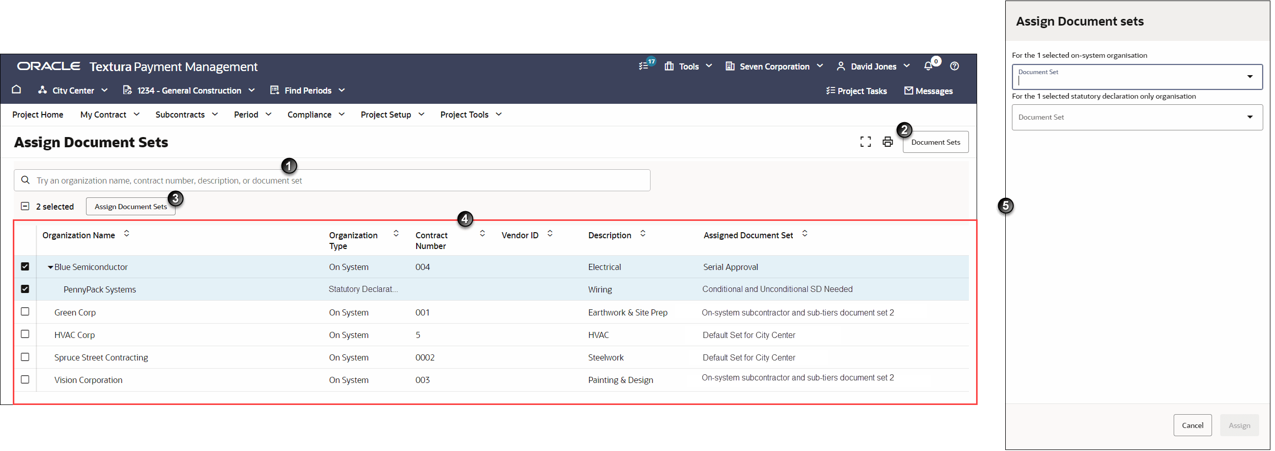The width and height of the screenshot is (1275, 451).
Task: Click Spruce Street Contracting name
Action: [101, 357]
